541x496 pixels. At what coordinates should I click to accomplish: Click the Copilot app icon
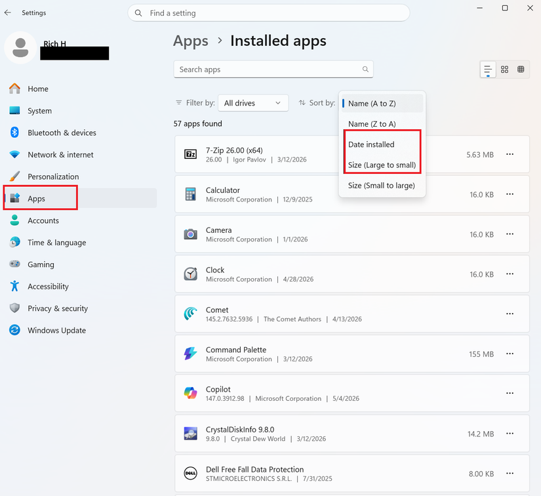coord(190,393)
